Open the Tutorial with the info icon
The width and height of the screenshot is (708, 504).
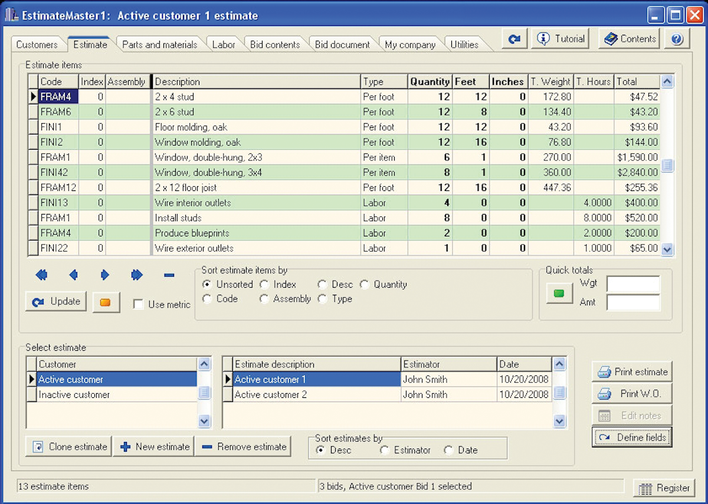click(x=559, y=38)
